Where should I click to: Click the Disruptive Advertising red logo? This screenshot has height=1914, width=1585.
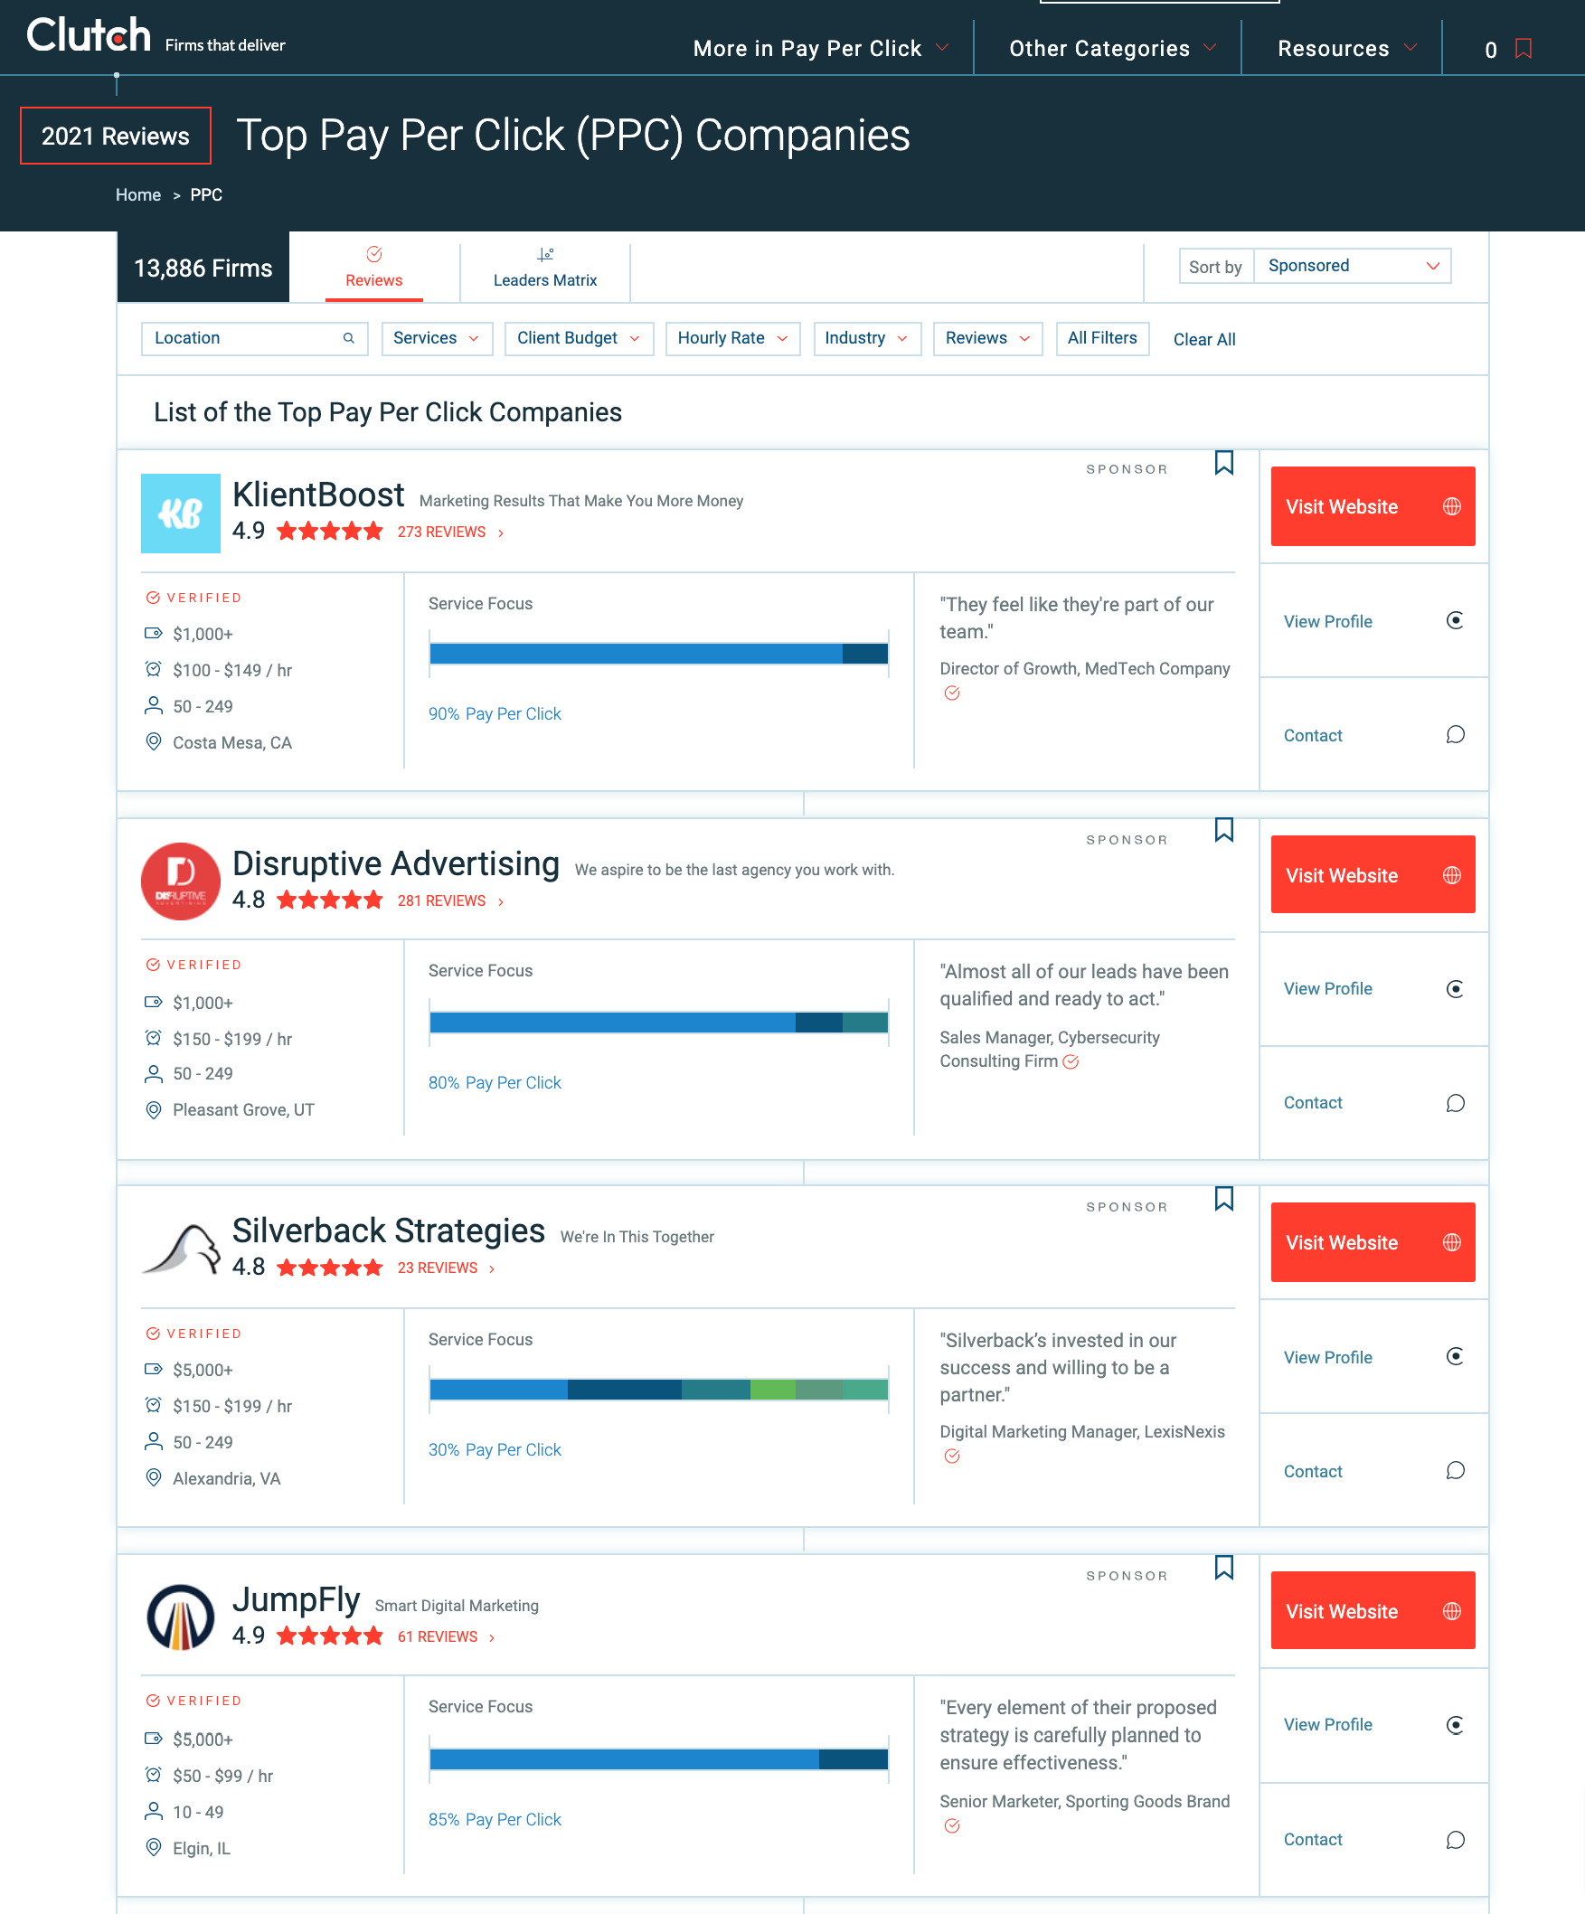(181, 882)
